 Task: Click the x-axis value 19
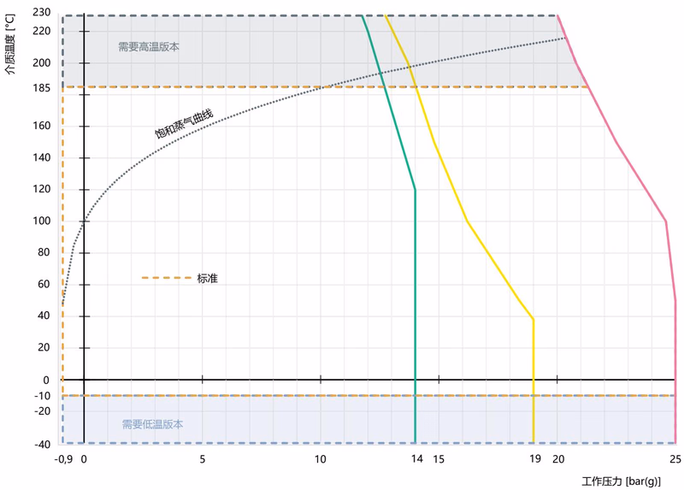click(x=535, y=458)
